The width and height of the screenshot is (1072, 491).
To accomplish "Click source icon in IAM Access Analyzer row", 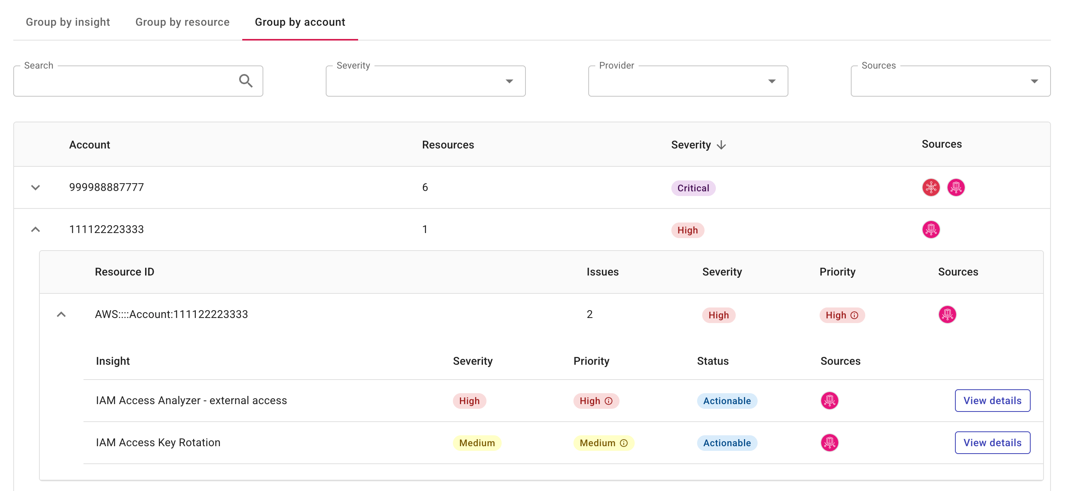I will click(x=829, y=400).
